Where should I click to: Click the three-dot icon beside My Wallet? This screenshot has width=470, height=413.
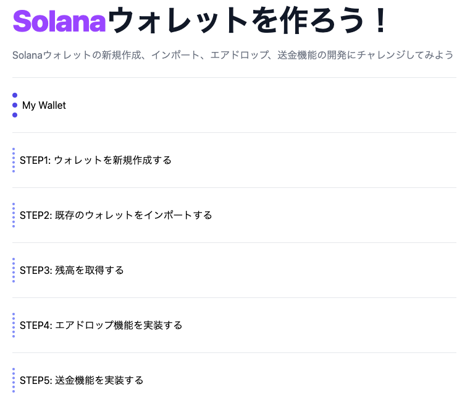pos(15,105)
